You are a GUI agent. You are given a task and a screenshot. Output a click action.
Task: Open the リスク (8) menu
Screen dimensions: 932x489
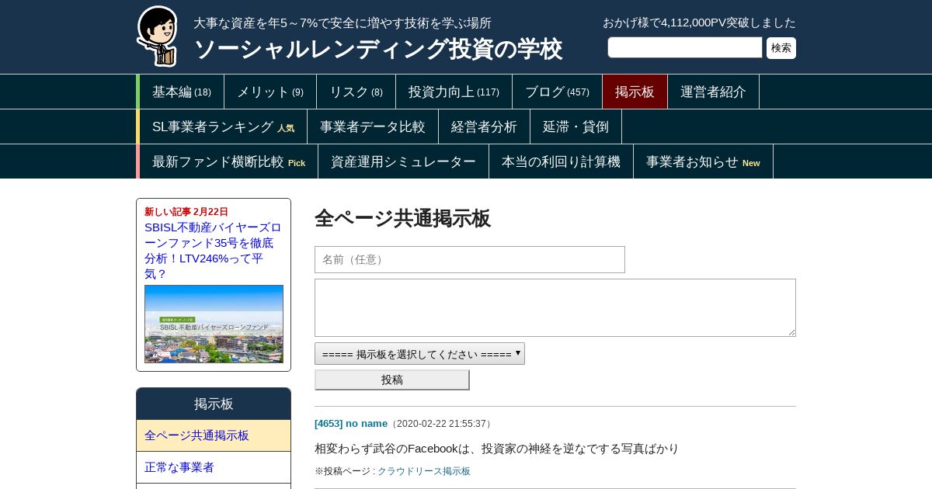tap(356, 92)
